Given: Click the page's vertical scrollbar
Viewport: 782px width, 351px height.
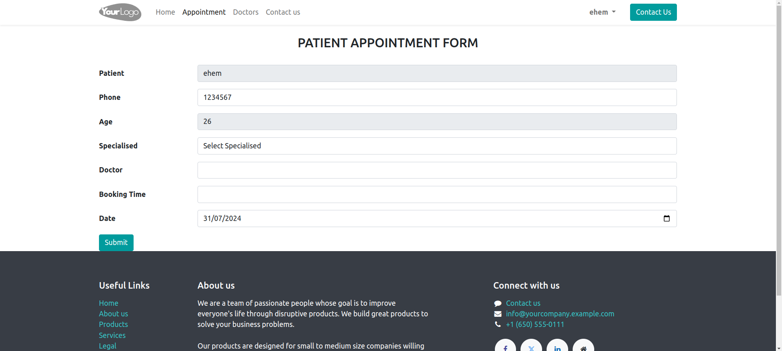Looking at the screenshot, I should 779,148.
